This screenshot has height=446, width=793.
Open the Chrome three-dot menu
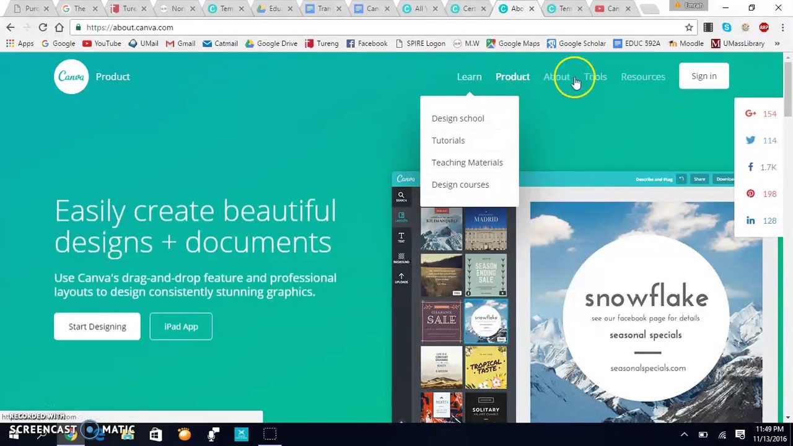tap(782, 27)
